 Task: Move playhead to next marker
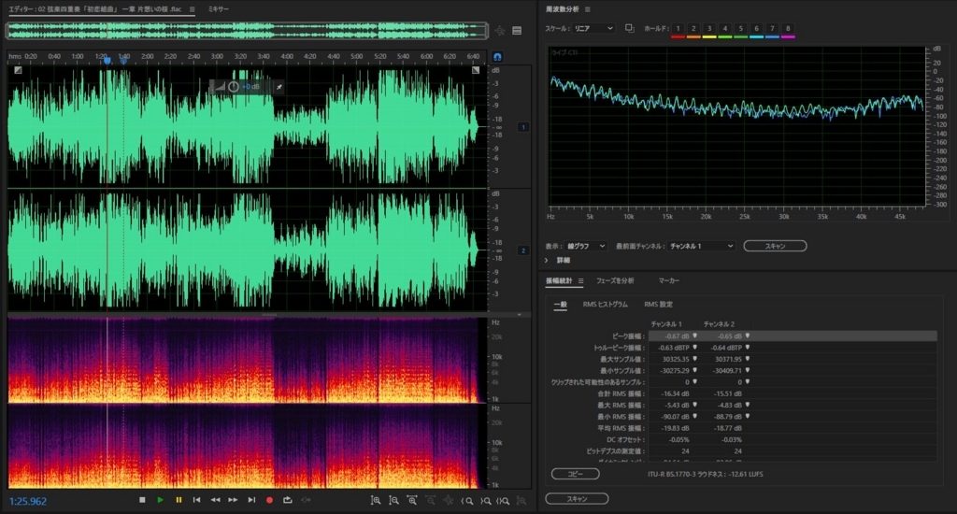pyautogui.click(x=251, y=500)
